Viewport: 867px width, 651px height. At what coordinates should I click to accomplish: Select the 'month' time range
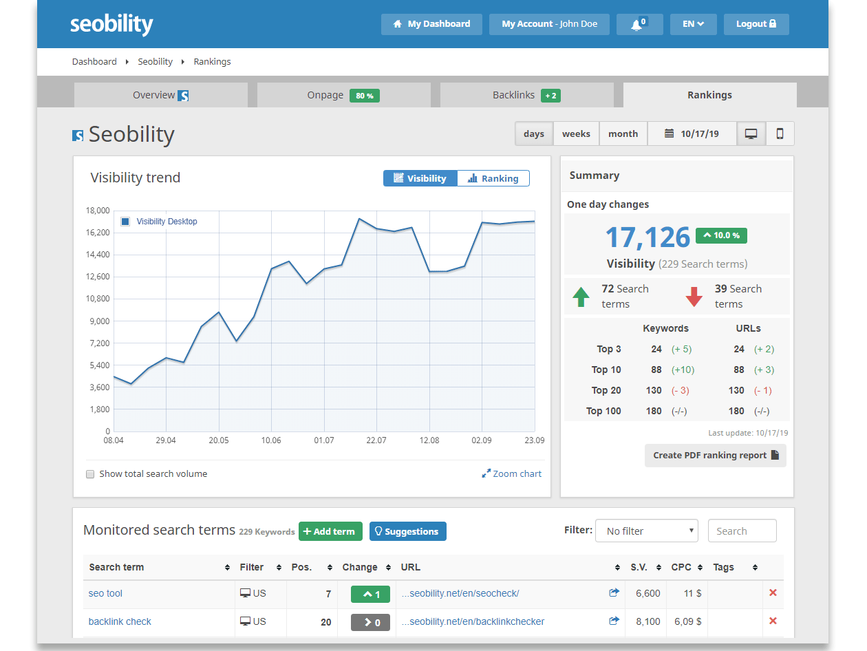(623, 134)
